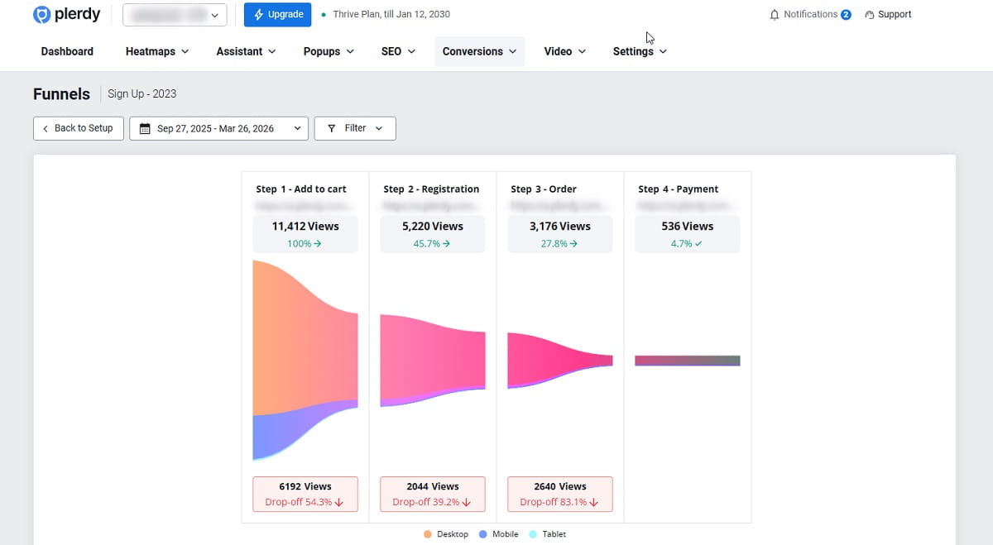The image size is (993, 545).
Task: Click the Support icon
Action: [871, 13]
